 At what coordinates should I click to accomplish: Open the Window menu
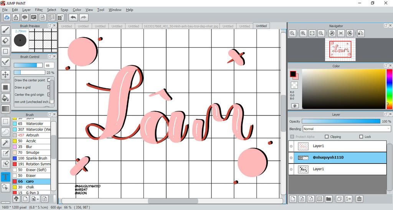(x=115, y=10)
